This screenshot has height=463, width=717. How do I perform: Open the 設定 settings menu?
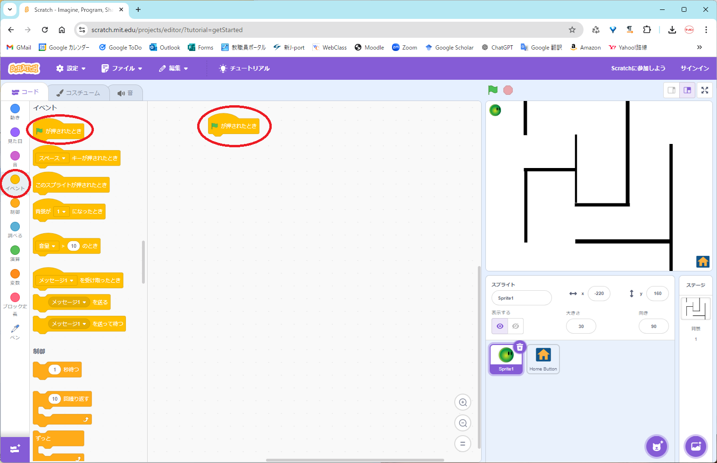pos(71,68)
